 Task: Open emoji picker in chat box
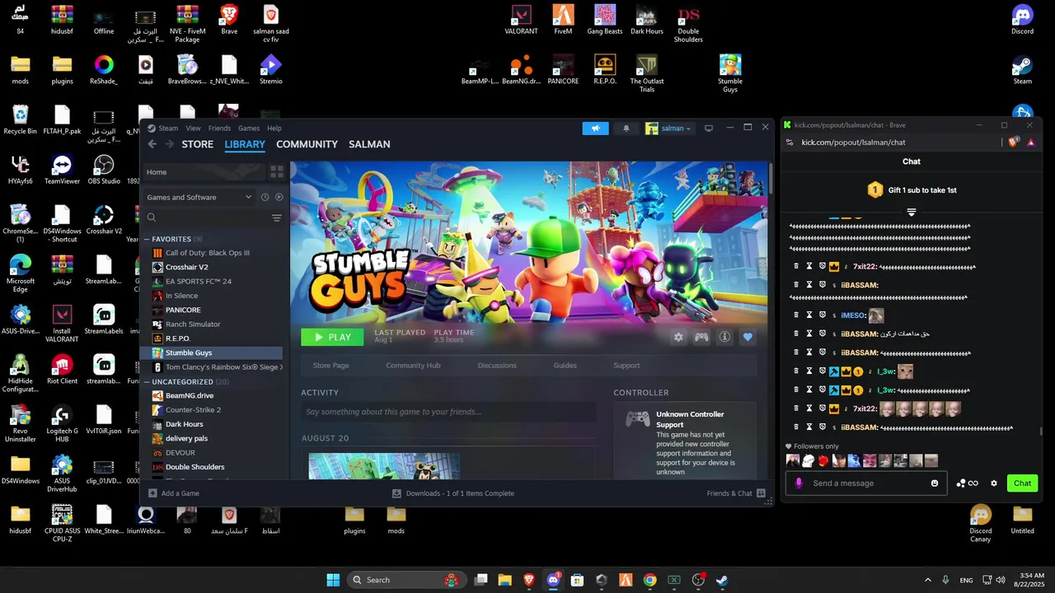tap(935, 483)
